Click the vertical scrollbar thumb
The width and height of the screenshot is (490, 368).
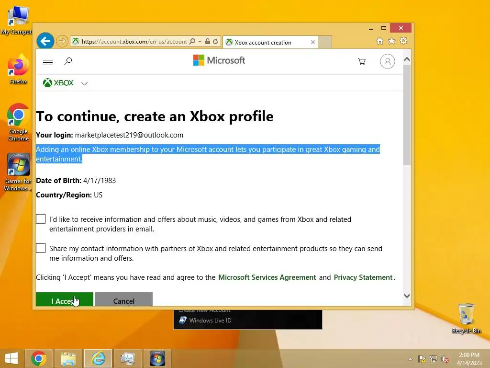click(x=407, y=115)
